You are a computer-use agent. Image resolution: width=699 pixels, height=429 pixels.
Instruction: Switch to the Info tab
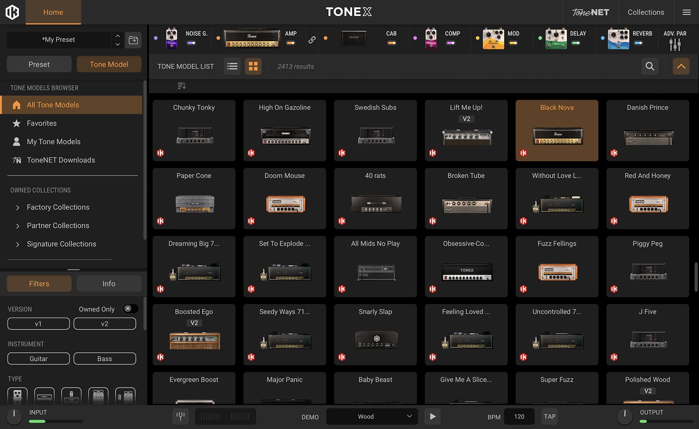pyautogui.click(x=109, y=284)
